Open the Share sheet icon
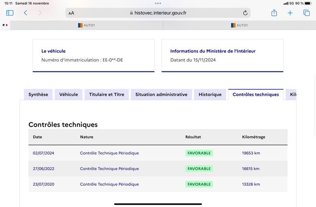 pos(274,13)
